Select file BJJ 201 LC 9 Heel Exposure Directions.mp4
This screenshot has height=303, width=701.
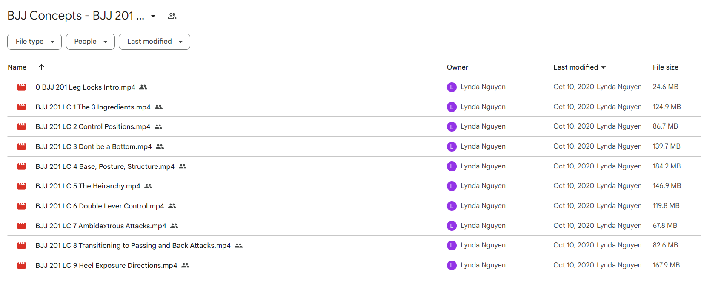(106, 265)
